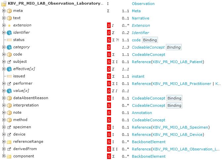Expand the performer tree node
Image resolution: width=223 pixels, height=160 pixels.
(x=4, y=84)
